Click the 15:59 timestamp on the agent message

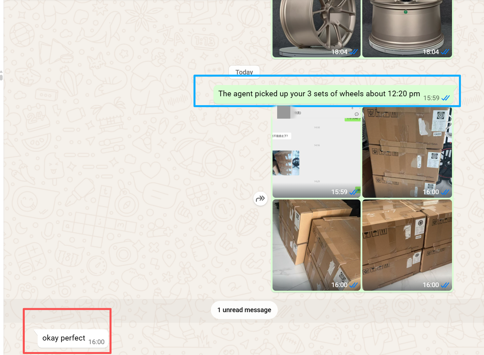click(x=431, y=98)
